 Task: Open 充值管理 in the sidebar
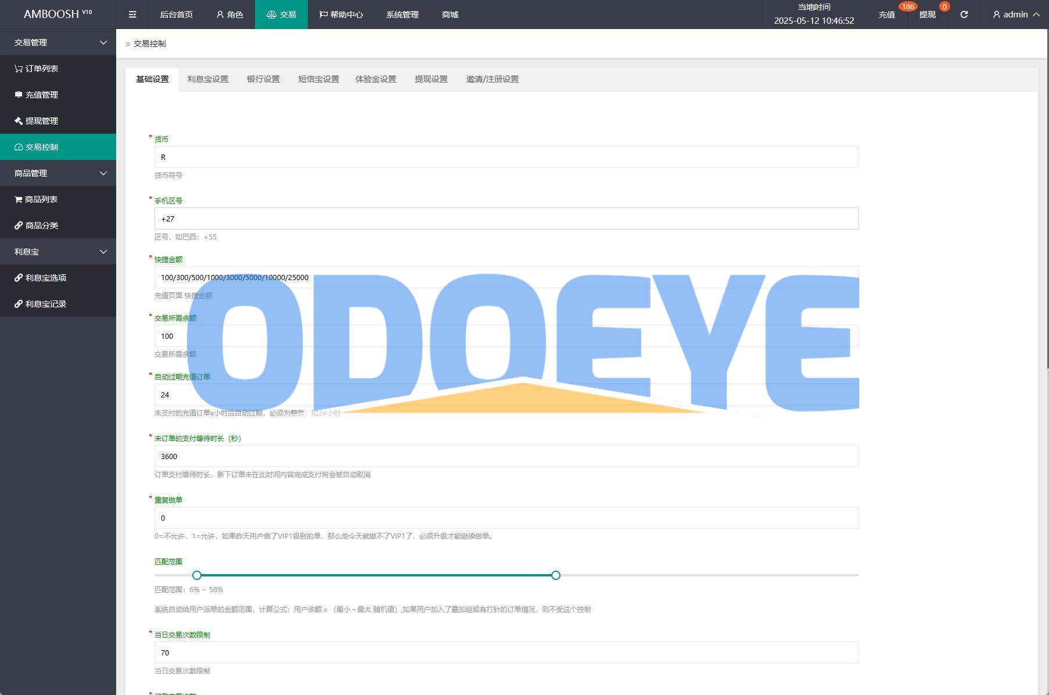click(58, 95)
